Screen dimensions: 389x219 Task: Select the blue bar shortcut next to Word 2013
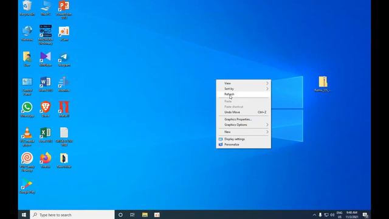[x=64, y=85]
